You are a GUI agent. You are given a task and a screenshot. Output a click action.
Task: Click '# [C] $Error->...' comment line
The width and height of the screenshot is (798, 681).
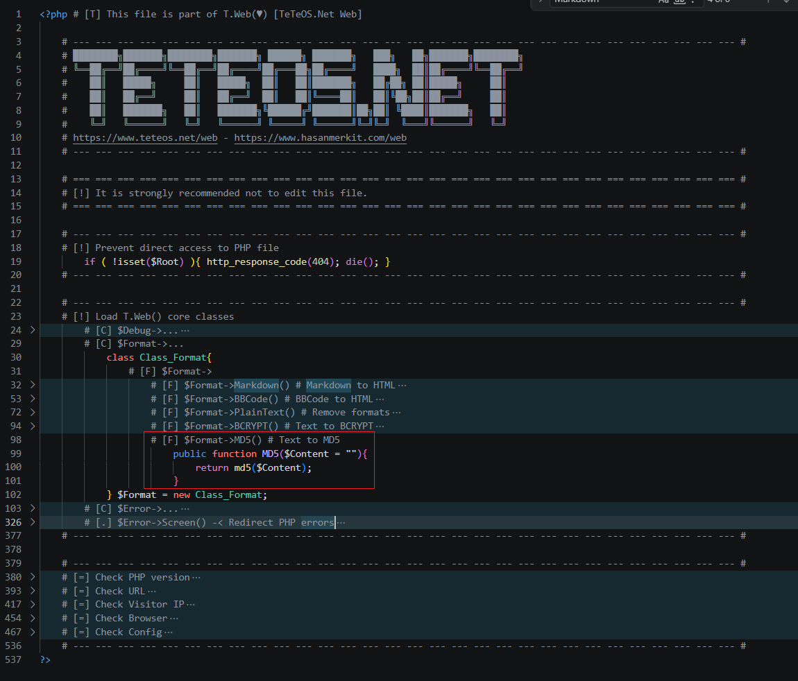[131, 508]
